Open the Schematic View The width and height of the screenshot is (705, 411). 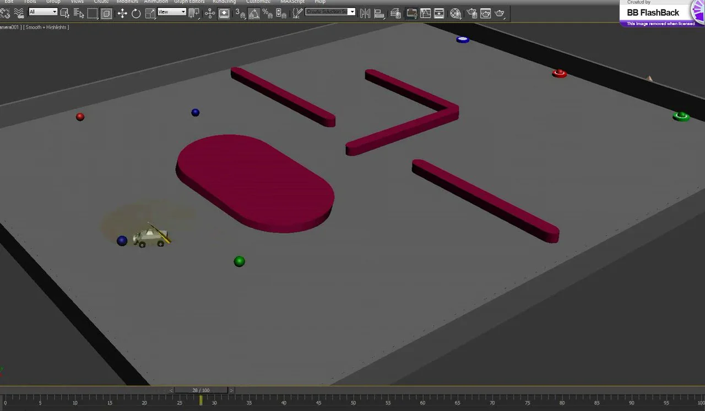pyautogui.click(x=439, y=13)
